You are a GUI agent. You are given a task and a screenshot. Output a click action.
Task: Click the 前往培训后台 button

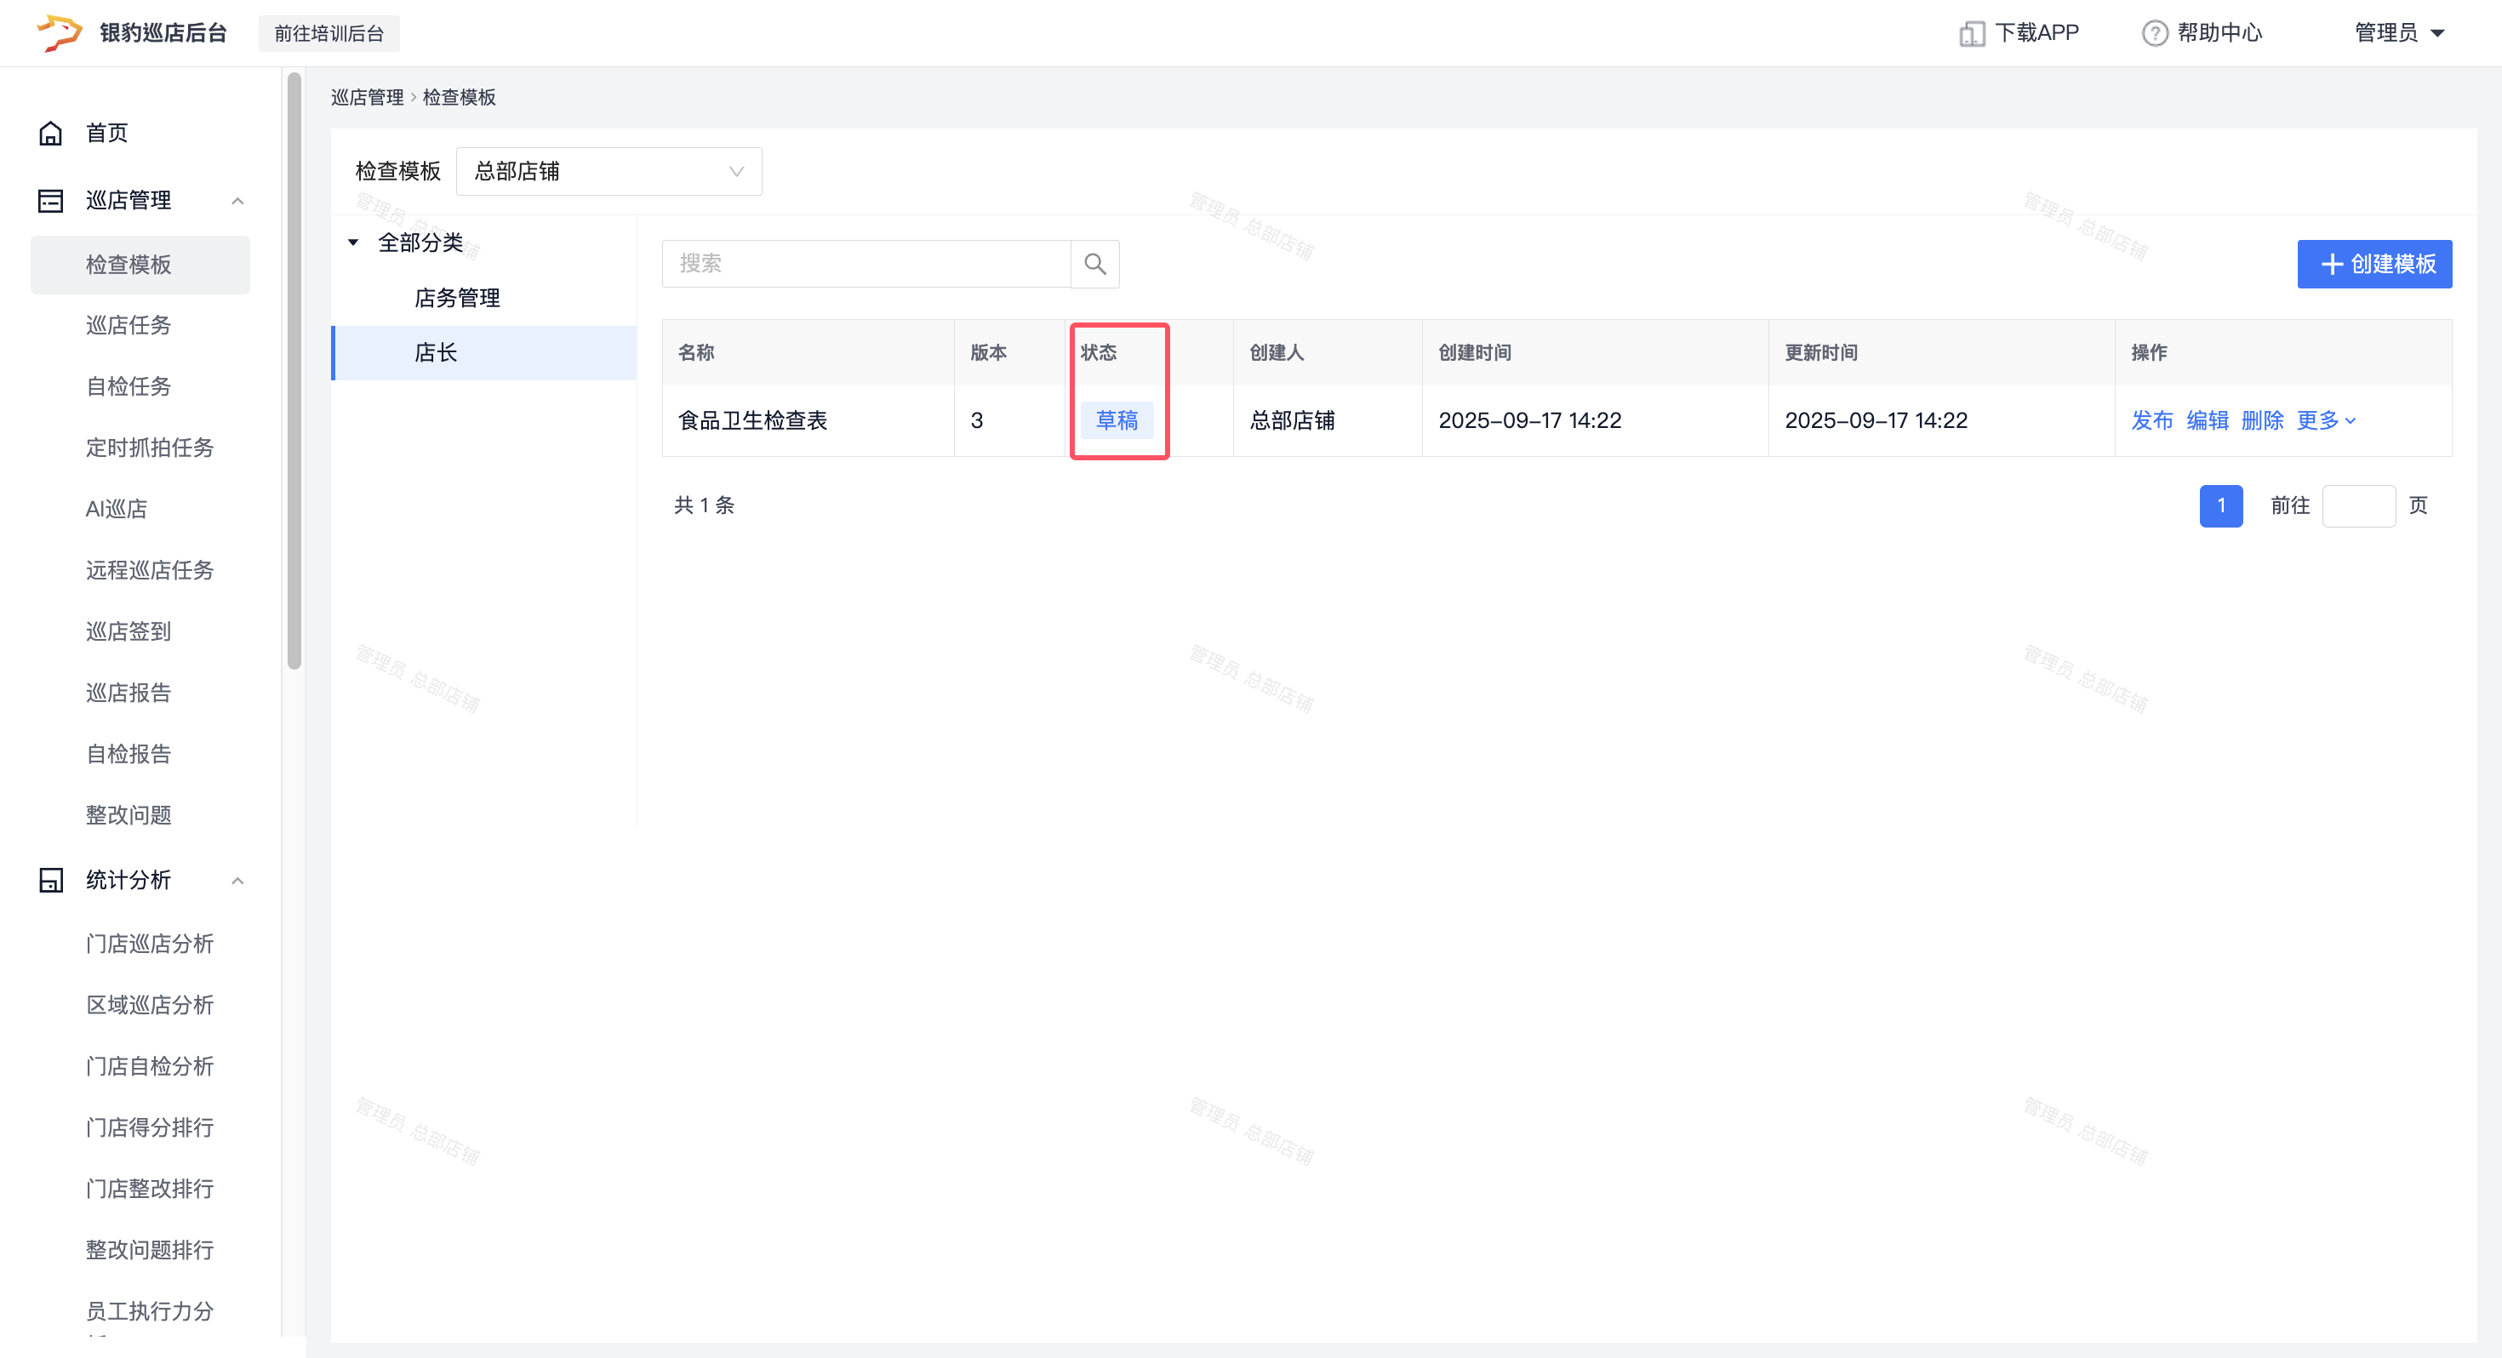[328, 33]
